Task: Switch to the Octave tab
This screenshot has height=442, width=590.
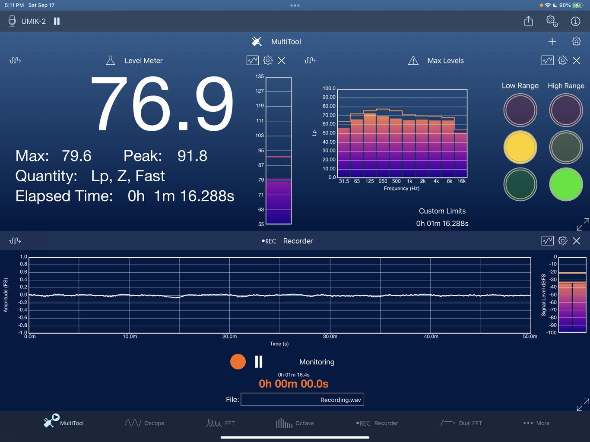Action: pos(295,423)
